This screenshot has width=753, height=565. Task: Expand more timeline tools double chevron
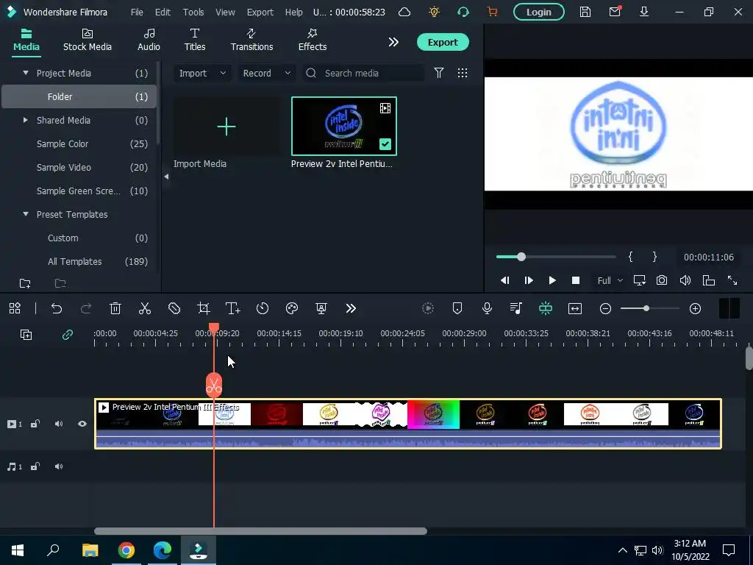pos(351,308)
